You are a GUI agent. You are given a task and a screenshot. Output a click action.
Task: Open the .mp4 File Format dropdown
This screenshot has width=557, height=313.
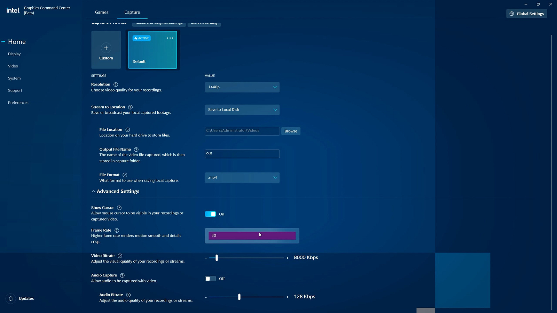click(x=242, y=177)
